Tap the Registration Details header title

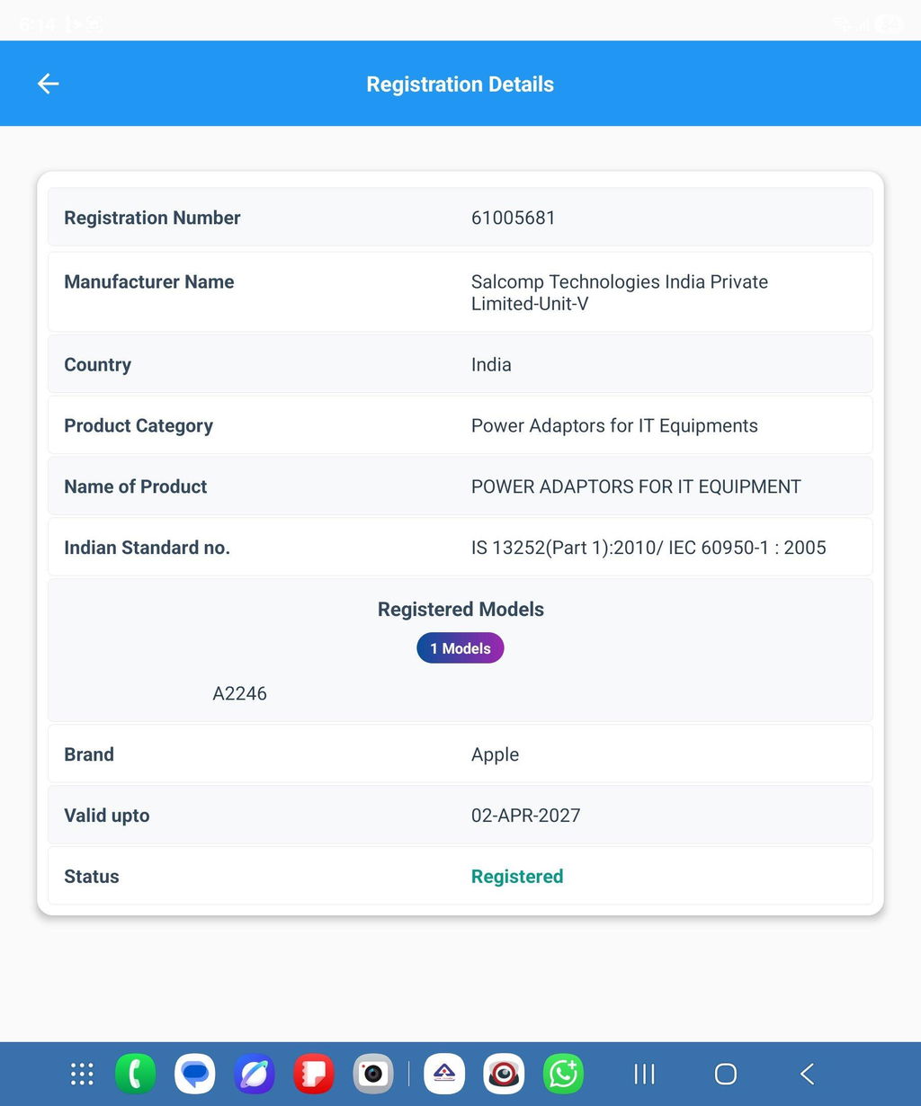[460, 85]
